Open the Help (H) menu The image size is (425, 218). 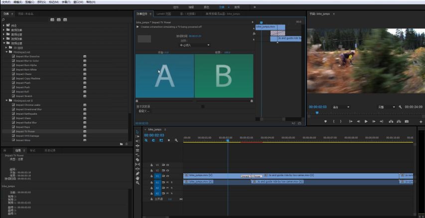[91, 2]
